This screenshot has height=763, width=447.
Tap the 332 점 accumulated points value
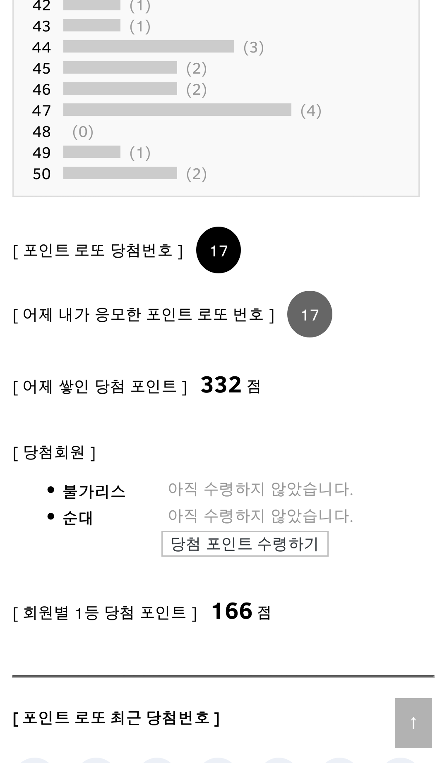coord(230,385)
